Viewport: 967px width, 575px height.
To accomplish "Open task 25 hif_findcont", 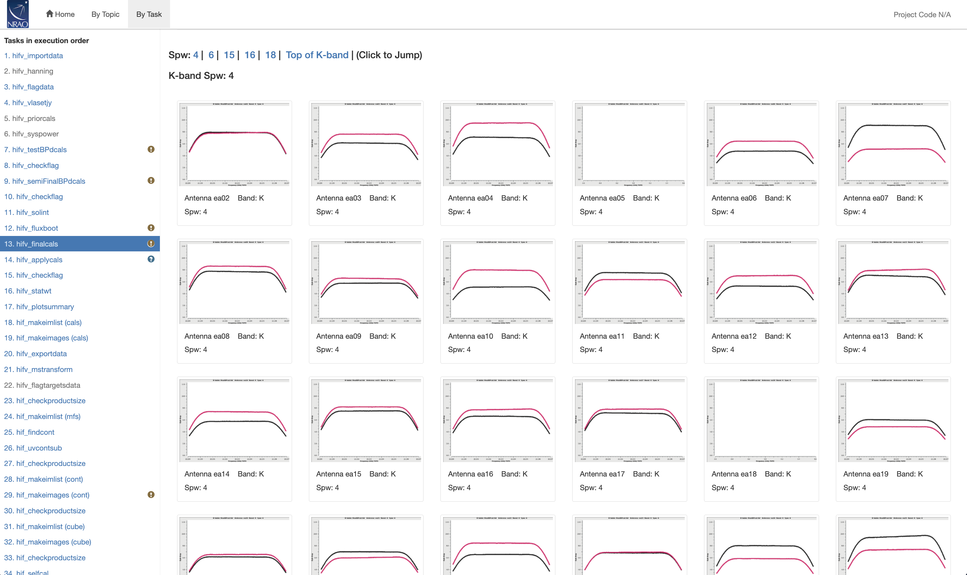I will pos(29,432).
